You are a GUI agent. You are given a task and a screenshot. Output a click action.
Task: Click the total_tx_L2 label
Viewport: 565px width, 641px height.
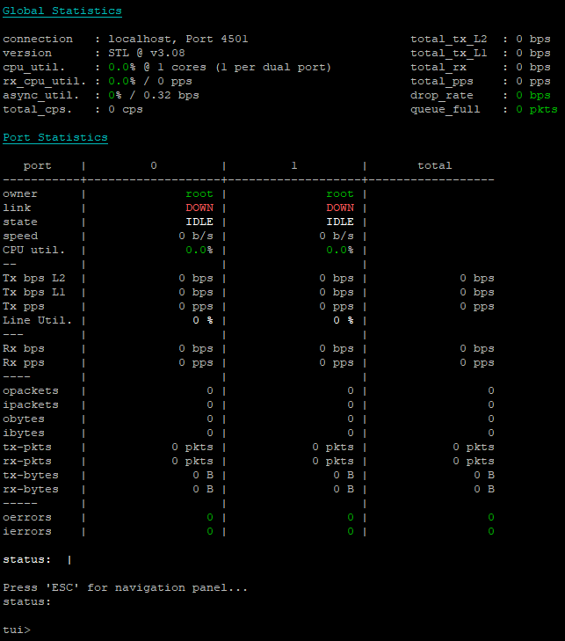pyautogui.click(x=448, y=40)
